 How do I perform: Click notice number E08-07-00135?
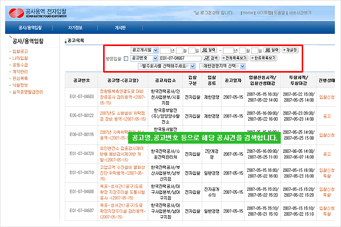(82, 134)
